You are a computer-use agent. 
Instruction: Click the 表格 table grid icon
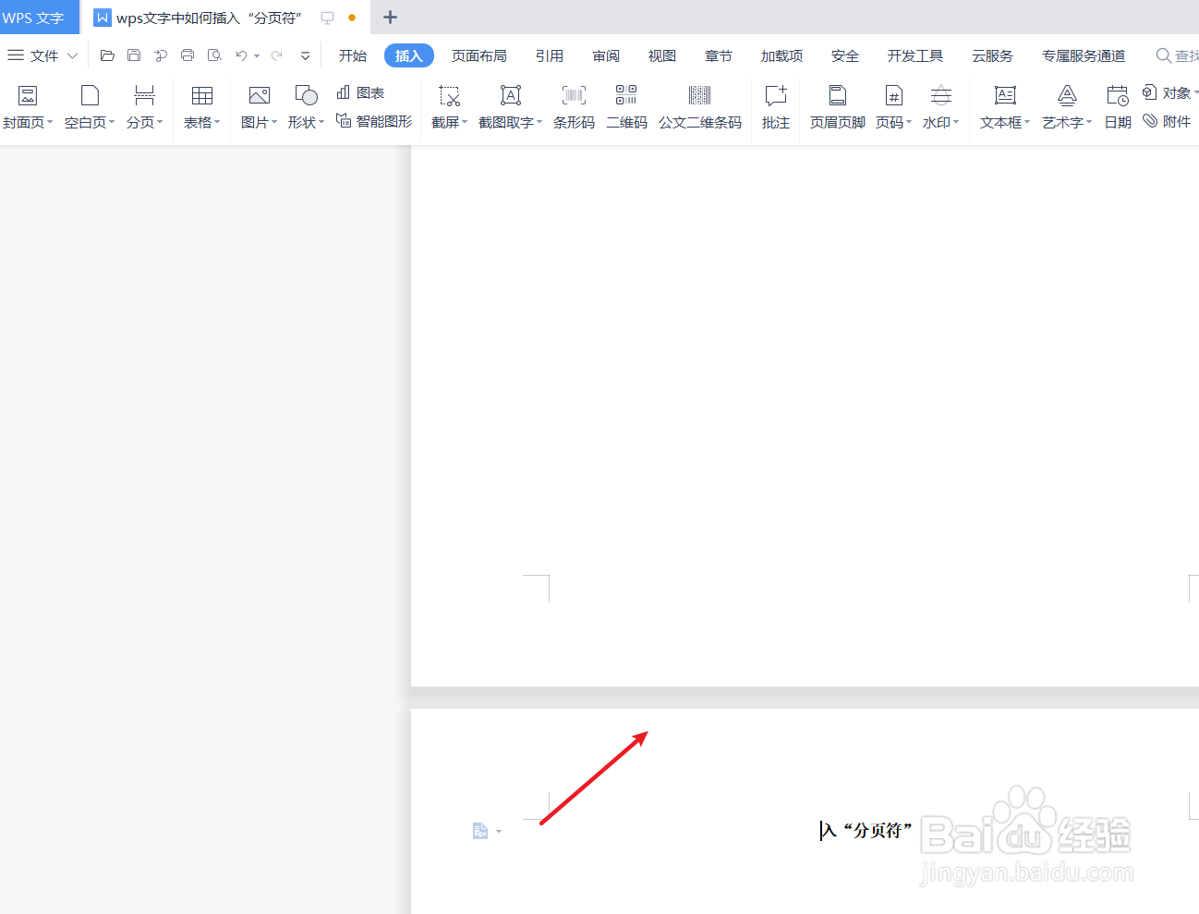click(x=202, y=95)
